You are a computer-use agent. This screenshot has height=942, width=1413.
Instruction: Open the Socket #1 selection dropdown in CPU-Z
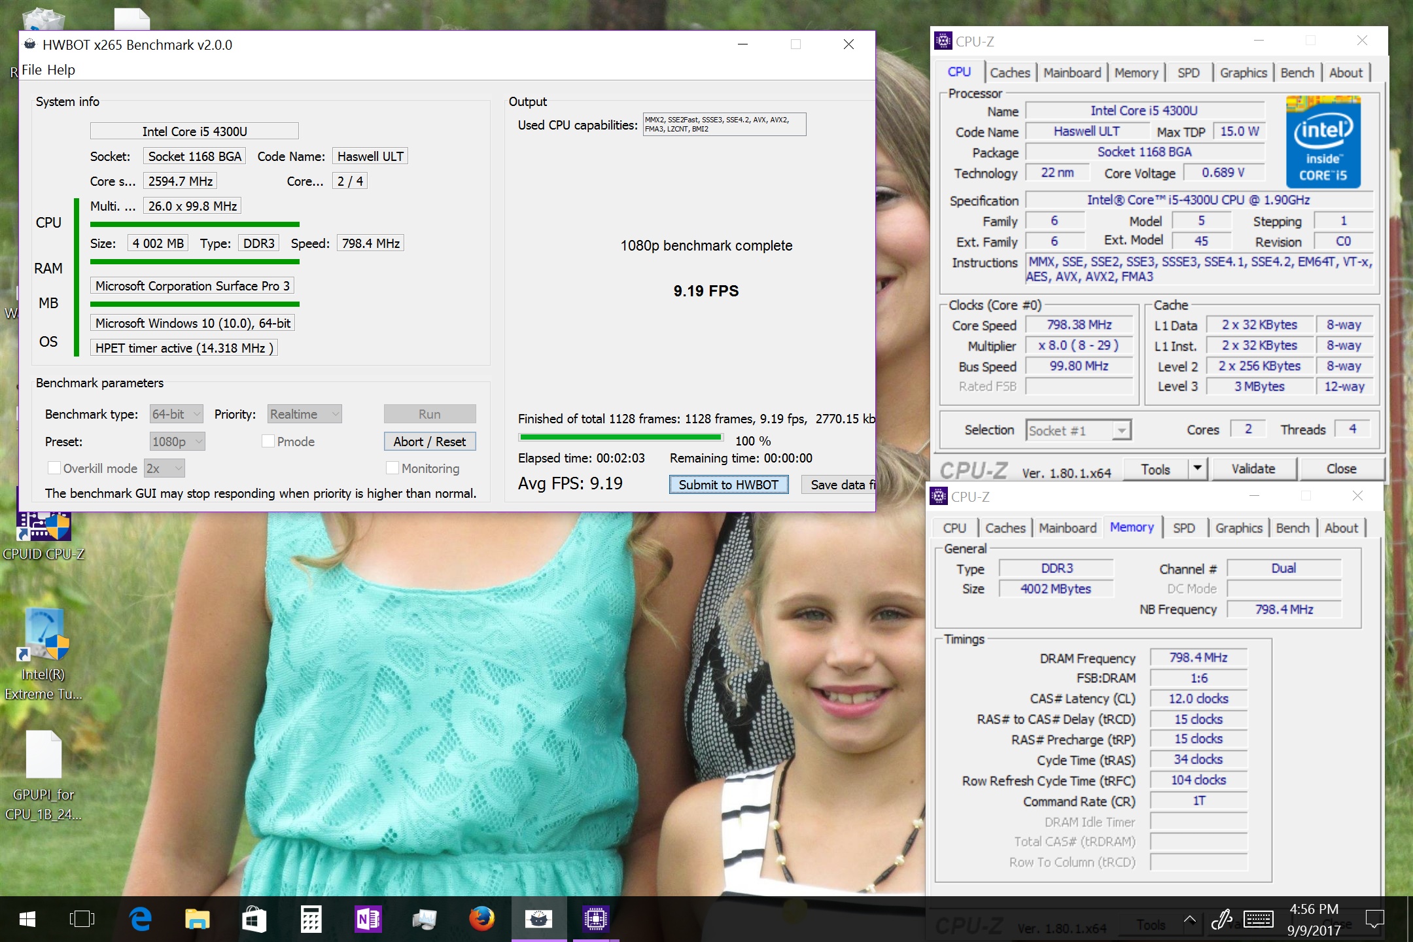tap(1078, 430)
